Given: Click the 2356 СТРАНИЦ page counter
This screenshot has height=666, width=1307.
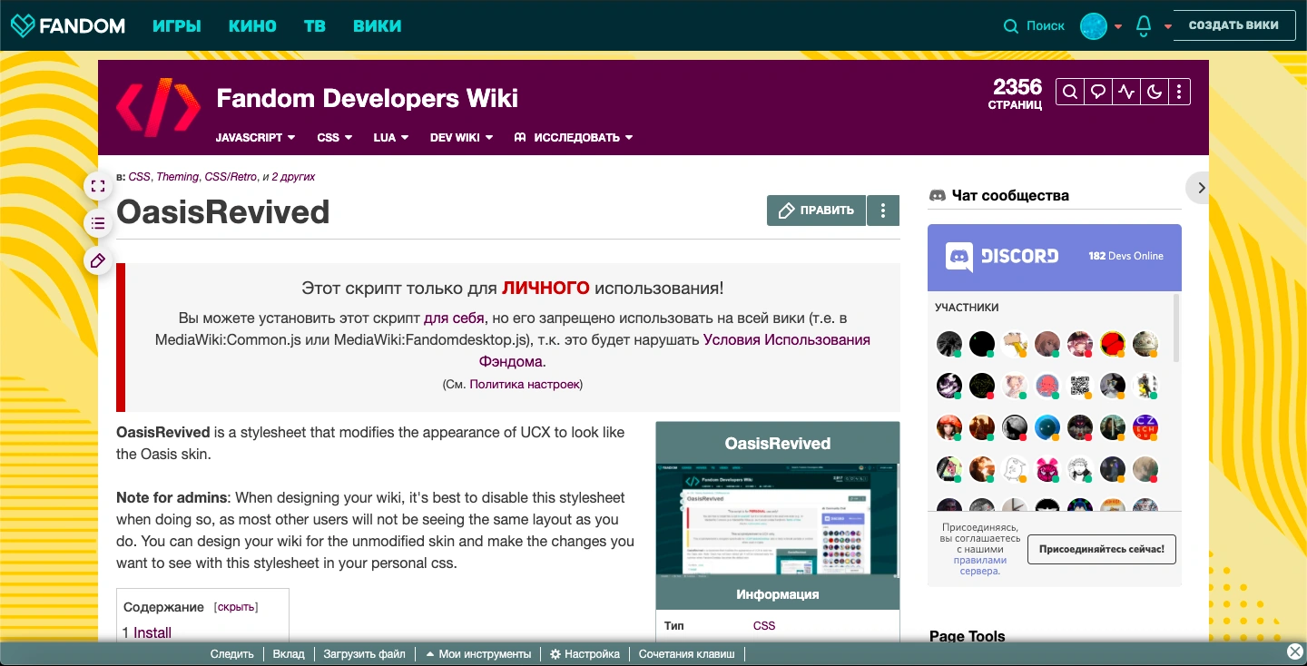Looking at the screenshot, I should point(1017,93).
